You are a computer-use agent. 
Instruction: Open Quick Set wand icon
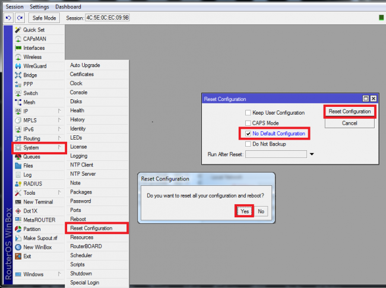click(x=18, y=30)
